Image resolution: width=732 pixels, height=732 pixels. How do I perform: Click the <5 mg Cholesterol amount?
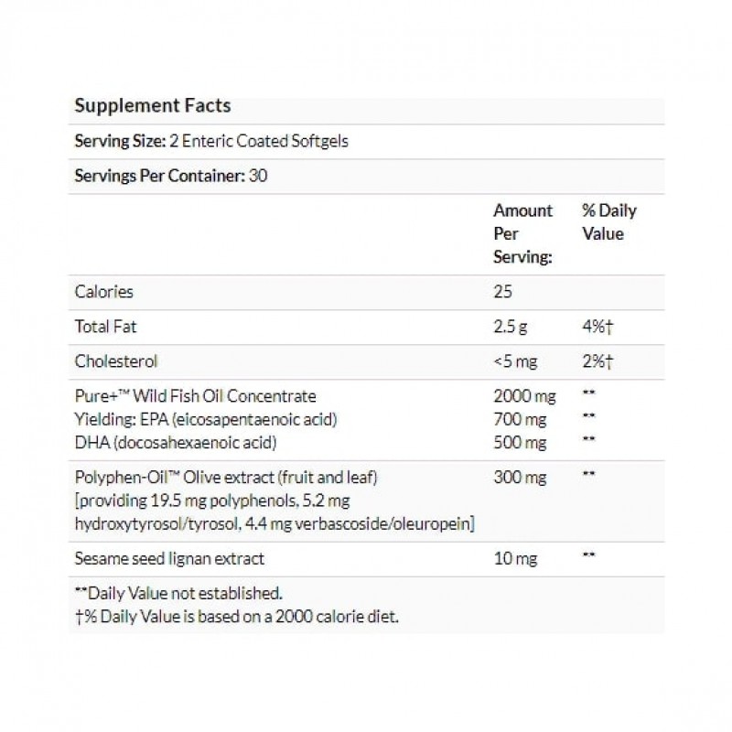[x=514, y=361]
